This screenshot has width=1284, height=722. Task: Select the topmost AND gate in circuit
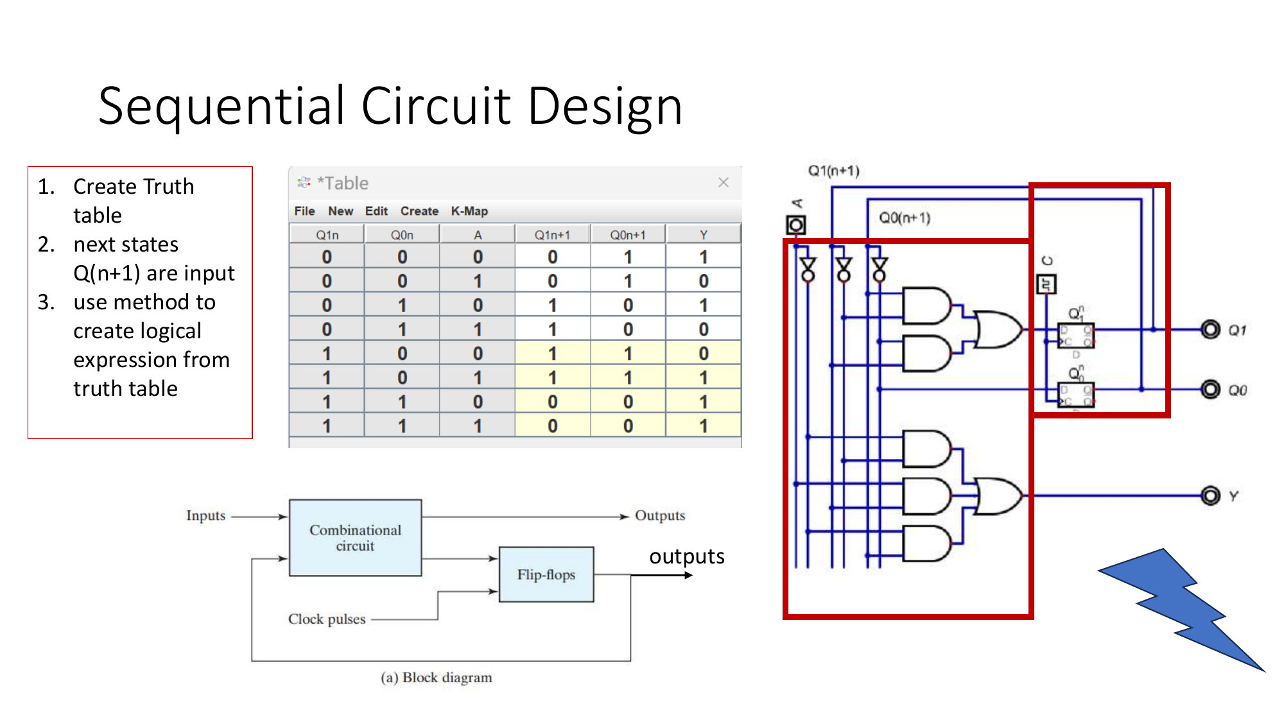[x=926, y=305]
